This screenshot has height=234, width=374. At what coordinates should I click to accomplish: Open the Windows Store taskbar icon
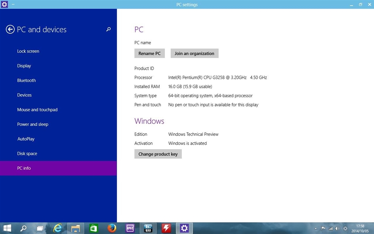(x=94, y=229)
